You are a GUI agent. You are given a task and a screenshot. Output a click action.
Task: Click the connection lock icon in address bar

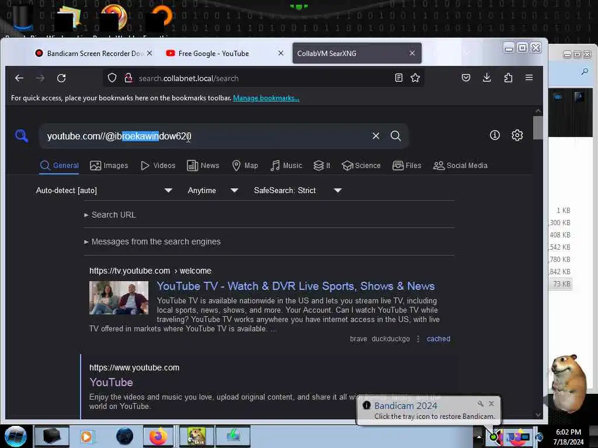[x=128, y=78]
